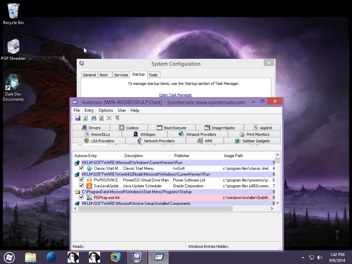Viewport: 352px width, 264px height.
Task: Select the Recycle Bin desktop icon
Action: [13, 14]
